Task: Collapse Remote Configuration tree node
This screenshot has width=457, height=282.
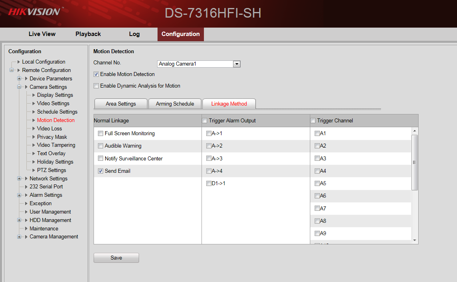Action: click(x=12, y=70)
